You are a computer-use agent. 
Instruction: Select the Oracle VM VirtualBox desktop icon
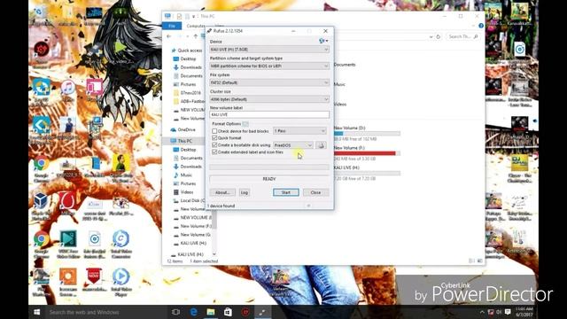[x=41, y=206]
